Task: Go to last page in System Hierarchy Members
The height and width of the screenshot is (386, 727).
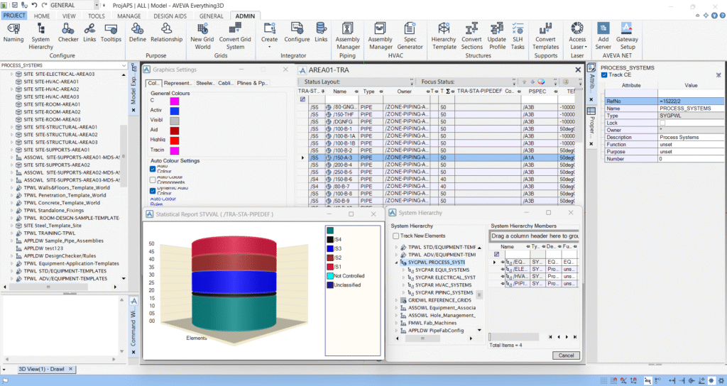Action: point(575,337)
